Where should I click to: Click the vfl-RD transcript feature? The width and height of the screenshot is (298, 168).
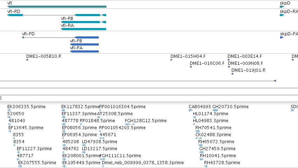coord(57,15)
